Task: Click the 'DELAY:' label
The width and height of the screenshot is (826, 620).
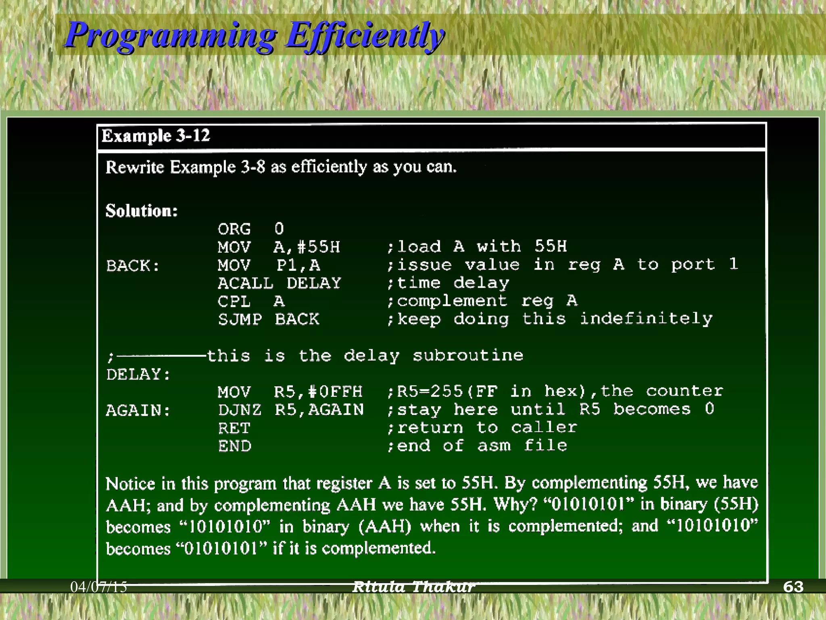Action: [138, 374]
